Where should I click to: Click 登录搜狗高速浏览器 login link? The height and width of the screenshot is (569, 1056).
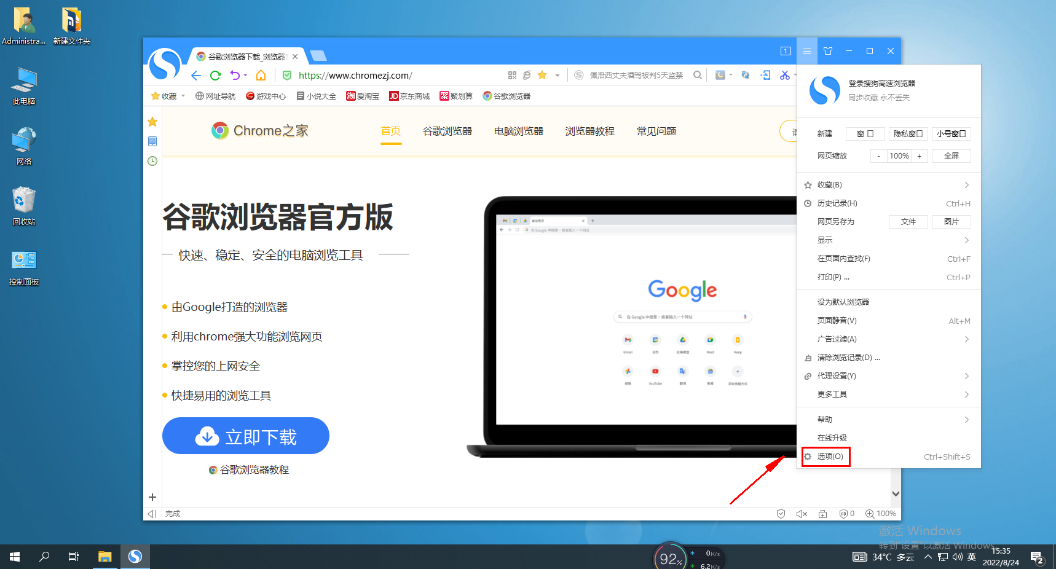[x=882, y=84]
